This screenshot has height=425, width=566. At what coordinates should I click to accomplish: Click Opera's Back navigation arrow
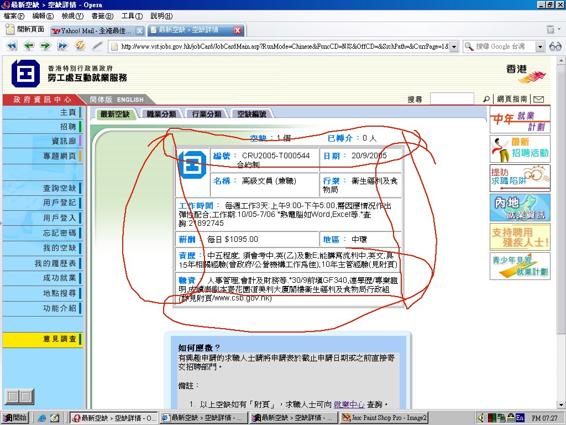pos(29,46)
